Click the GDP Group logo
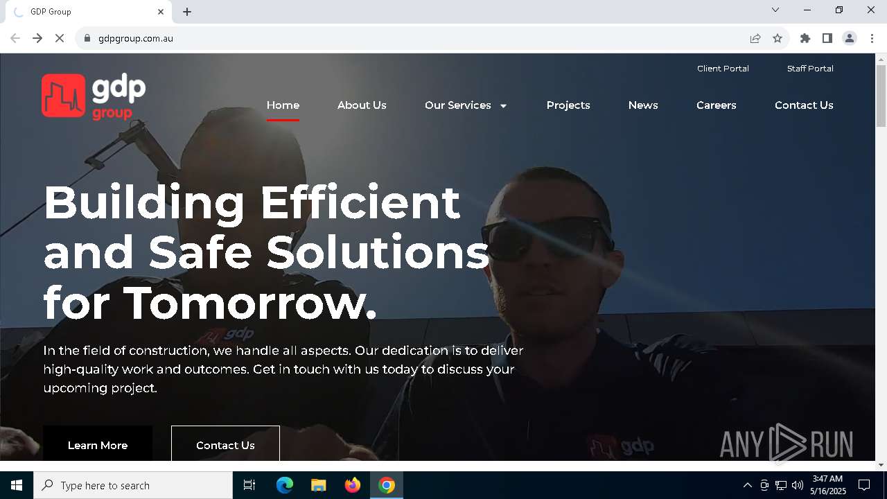The width and height of the screenshot is (887, 499). click(x=94, y=96)
